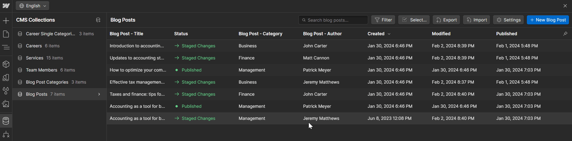Viewport: 572px width, 141px height.
Task: Open the English locale dropdown
Action: pos(33,6)
